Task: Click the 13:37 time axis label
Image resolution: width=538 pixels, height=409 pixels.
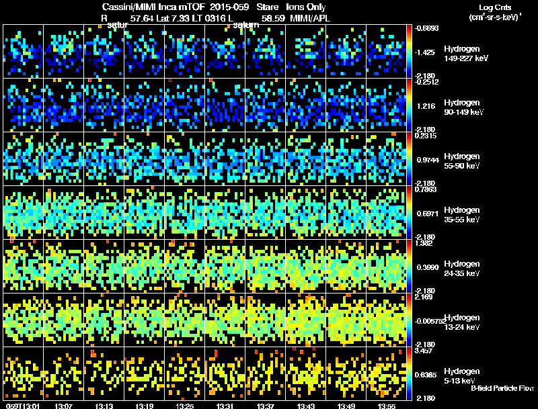Action: tap(266, 406)
